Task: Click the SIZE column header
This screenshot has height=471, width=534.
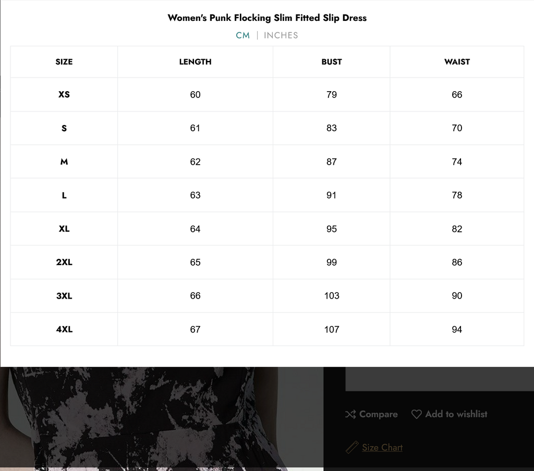Action: (x=64, y=62)
